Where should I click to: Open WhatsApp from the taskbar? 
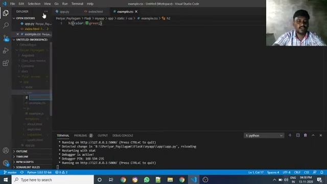(x=147, y=179)
